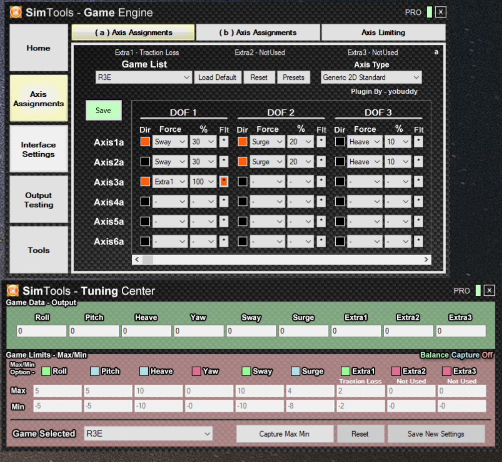Click the Surge Max/Min option swatch

[x=295, y=371]
